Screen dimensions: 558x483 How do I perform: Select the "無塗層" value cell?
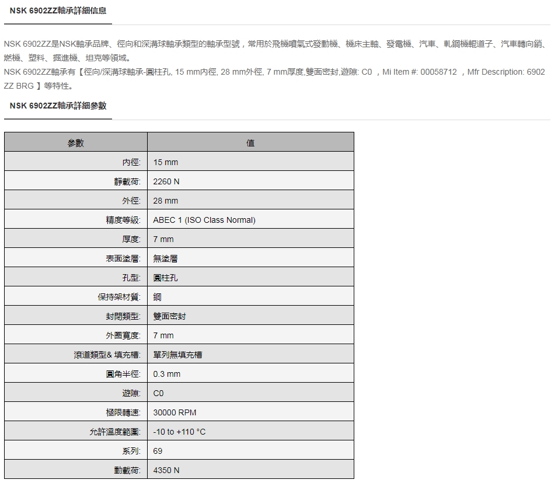point(250,257)
